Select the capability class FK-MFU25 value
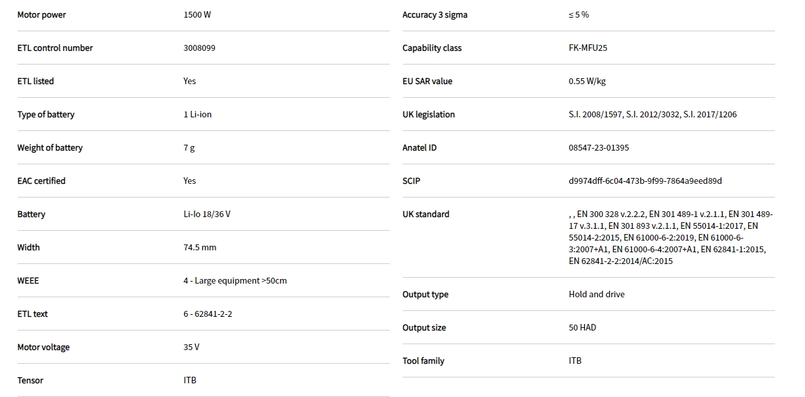 point(588,48)
